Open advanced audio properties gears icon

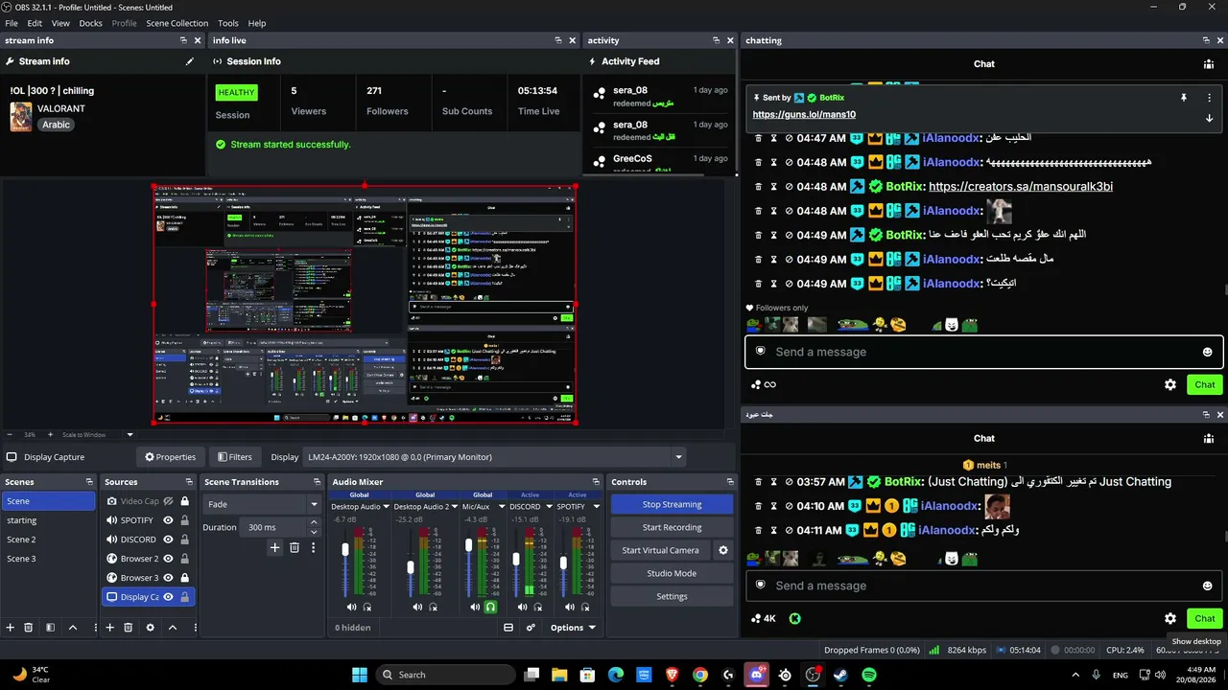pos(531,628)
